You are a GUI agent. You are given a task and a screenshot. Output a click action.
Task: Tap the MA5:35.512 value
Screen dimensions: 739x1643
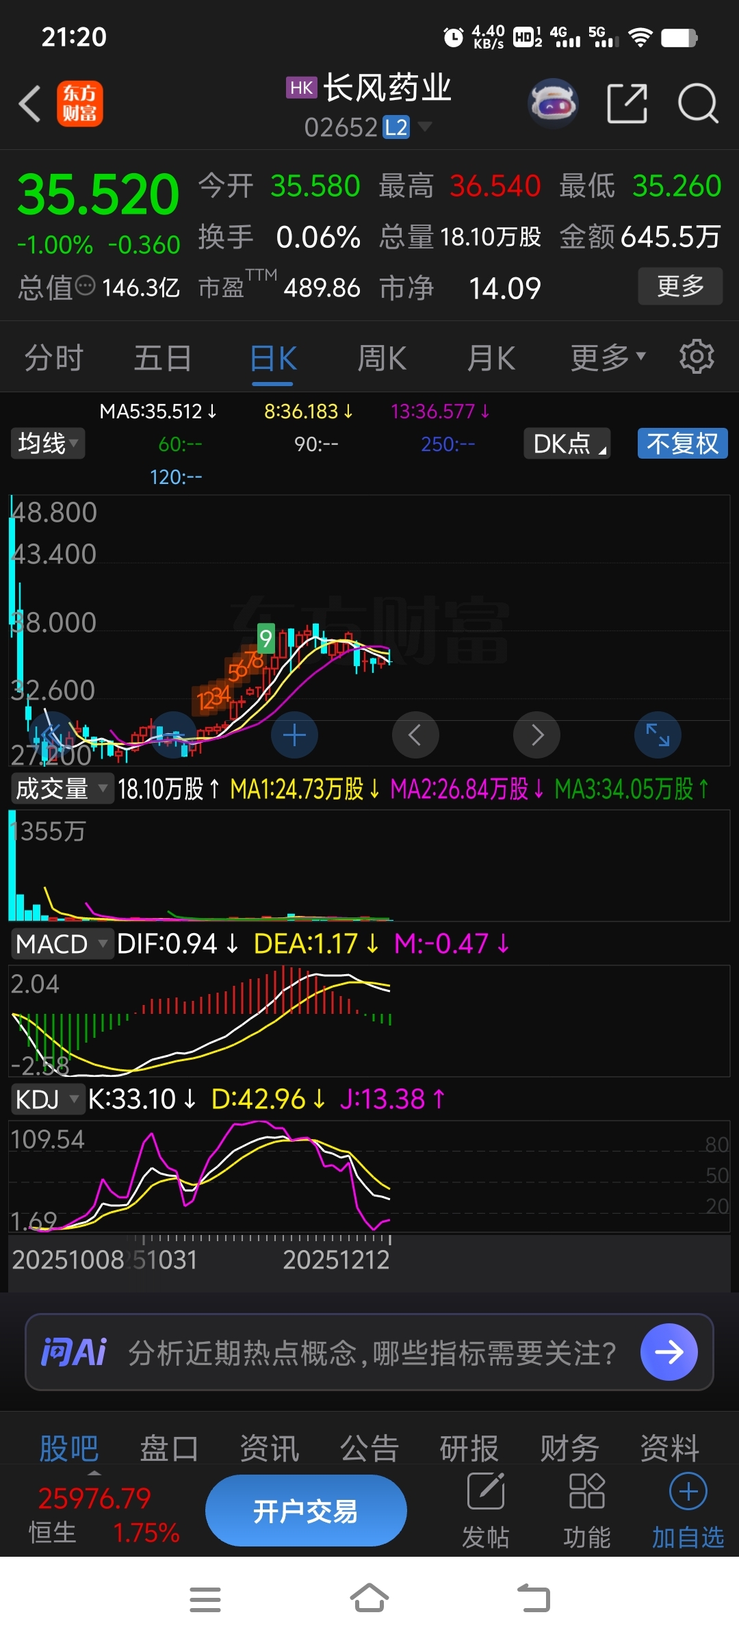pyautogui.click(x=158, y=411)
